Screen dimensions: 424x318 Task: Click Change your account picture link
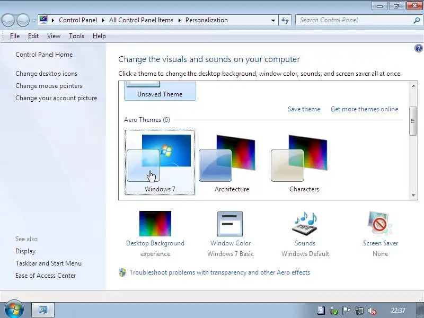pos(56,98)
